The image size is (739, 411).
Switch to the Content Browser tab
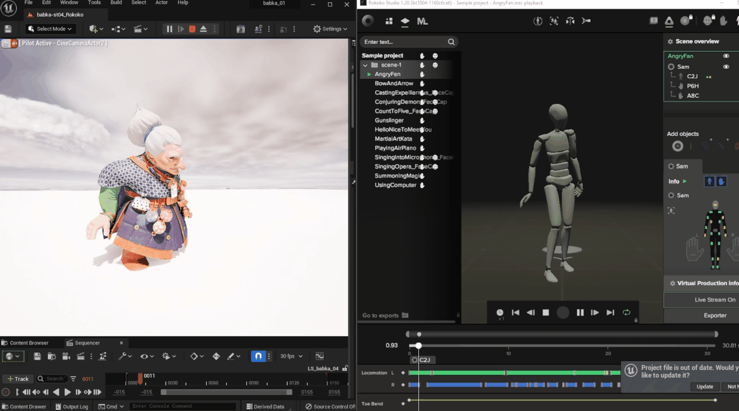coord(28,343)
